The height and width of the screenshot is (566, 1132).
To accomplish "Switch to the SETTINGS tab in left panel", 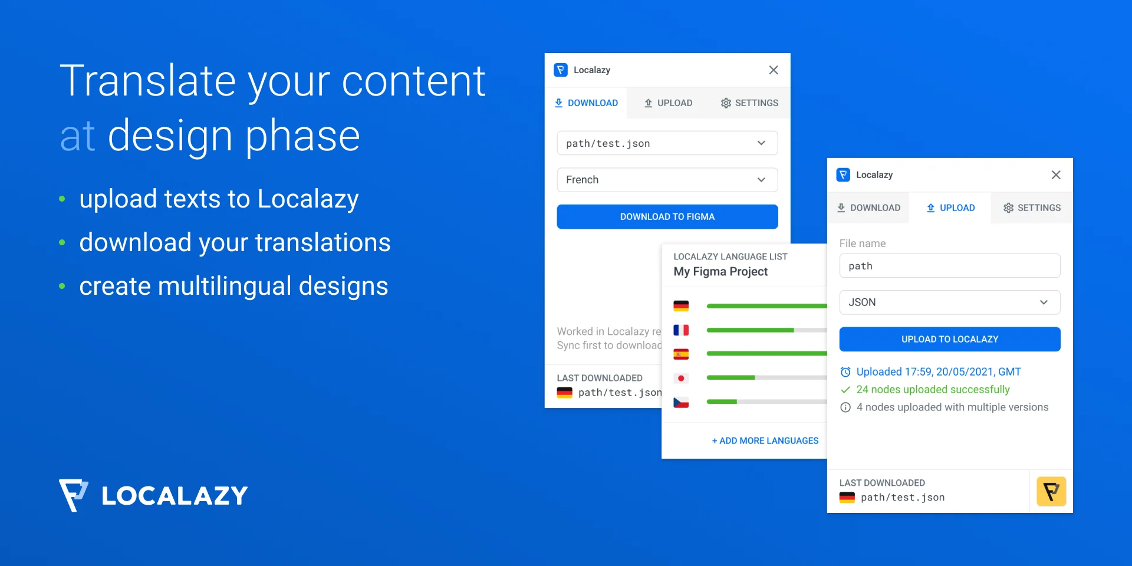I will [749, 103].
